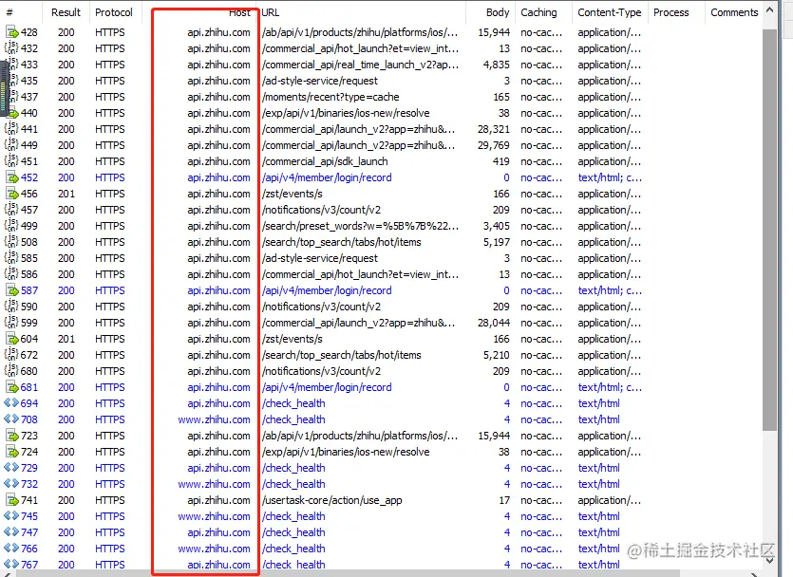Click www.zhihu.com host in row 745
The width and height of the screenshot is (793, 577).
click(x=214, y=516)
